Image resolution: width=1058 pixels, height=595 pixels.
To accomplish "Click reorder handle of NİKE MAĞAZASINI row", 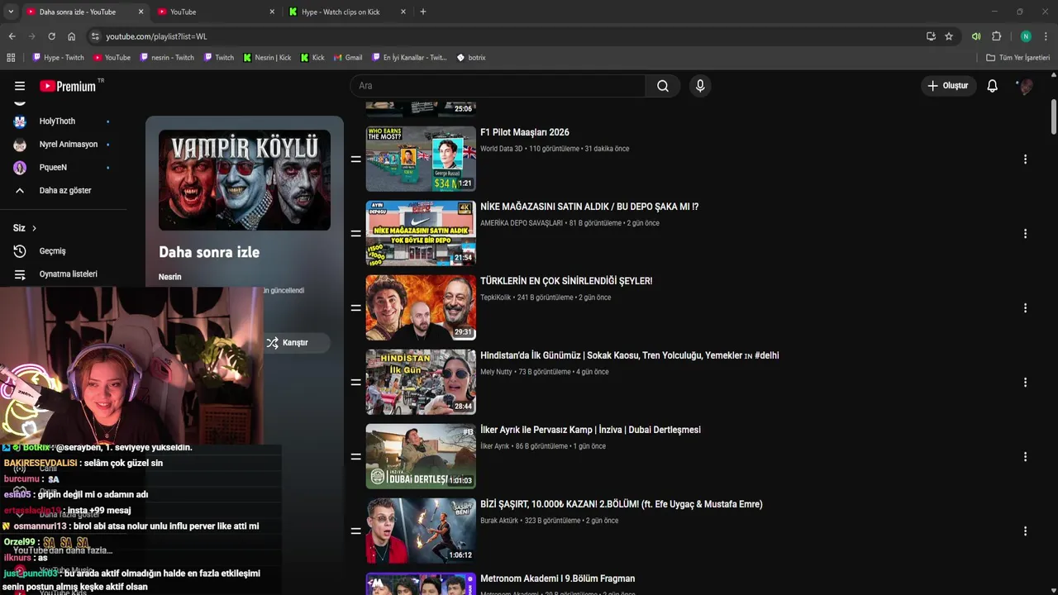I will pyautogui.click(x=355, y=233).
